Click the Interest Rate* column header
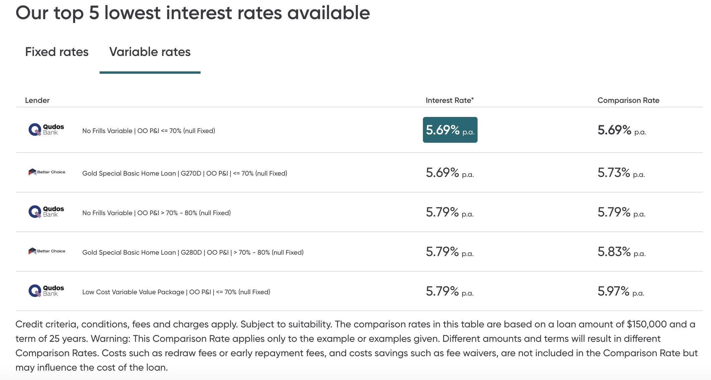This screenshot has height=380, width=711. [x=450, y=100]
